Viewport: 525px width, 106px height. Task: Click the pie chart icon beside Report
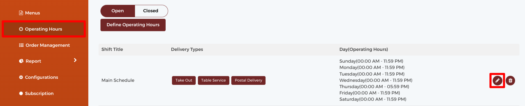click(21, 61)
